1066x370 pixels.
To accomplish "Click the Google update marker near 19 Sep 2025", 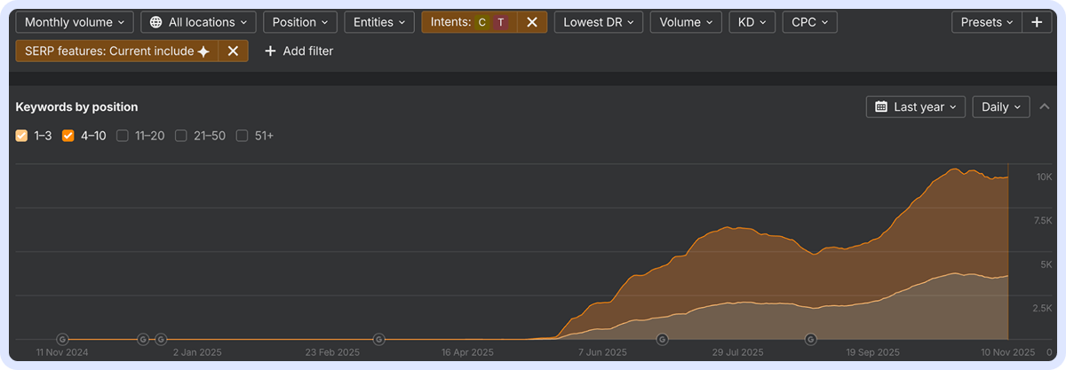I will coord(810,339).
